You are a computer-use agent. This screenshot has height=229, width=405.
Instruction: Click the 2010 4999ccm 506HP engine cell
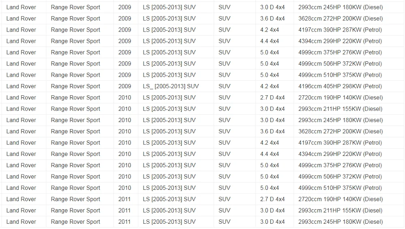coord(340,176)
